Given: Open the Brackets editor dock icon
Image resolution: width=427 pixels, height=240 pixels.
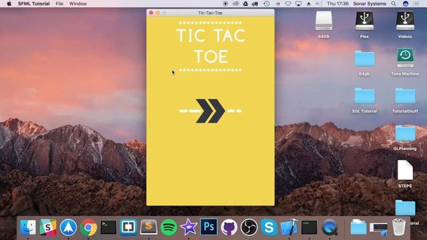Looking at the screenshot, I should [129, 227].
